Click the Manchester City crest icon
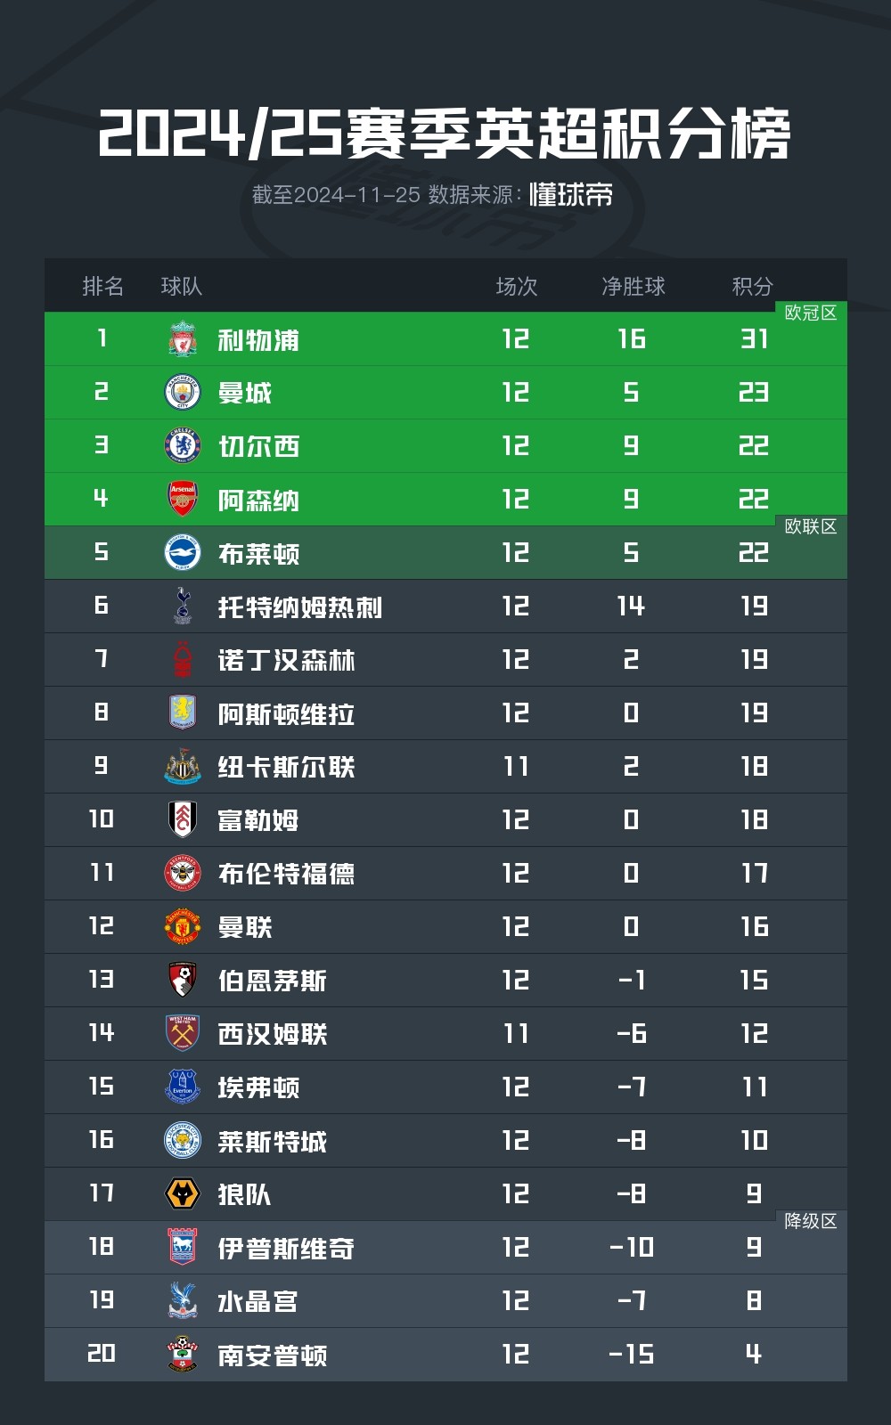This screenshot has width=891, height=1425. coord(183,393)
